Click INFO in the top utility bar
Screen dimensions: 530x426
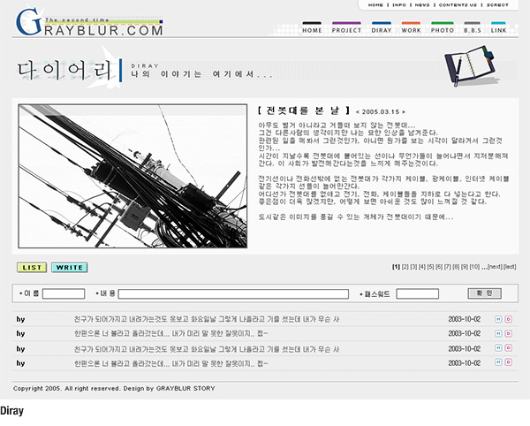(399, 5)
